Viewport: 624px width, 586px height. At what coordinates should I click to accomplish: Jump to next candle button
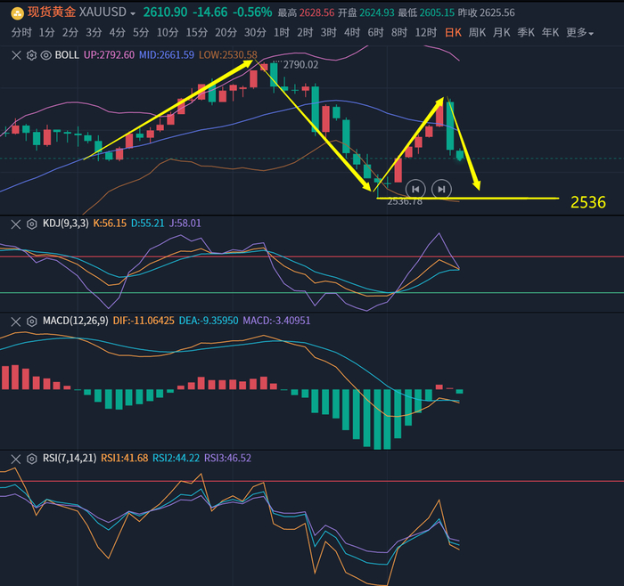(441, 189)
